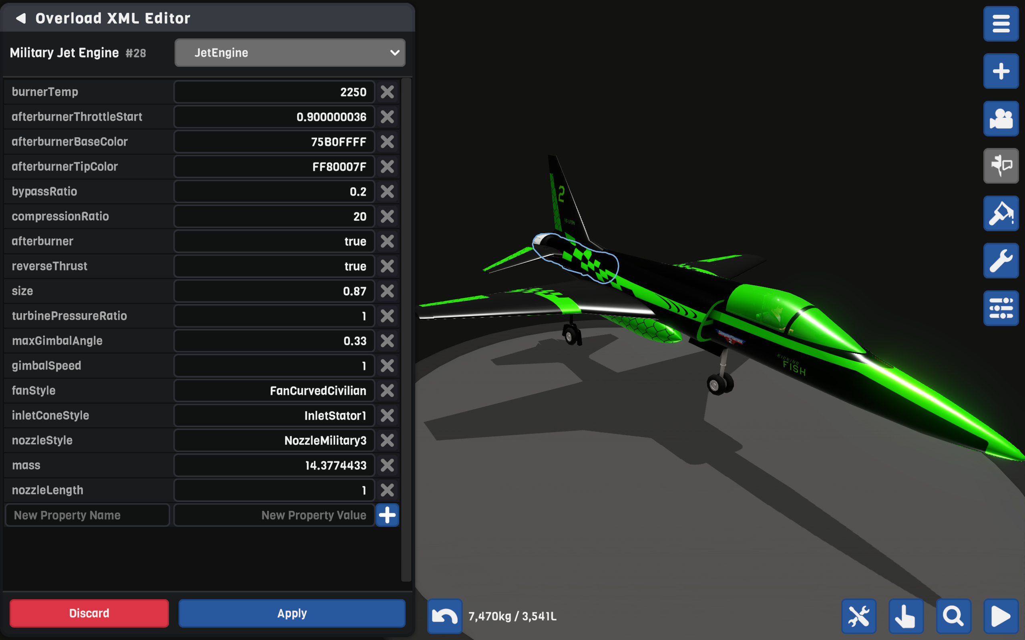Edit the compressionRatio value 20
Image resolution: width=1025 pixels, height=640 pixels.
tap(274, 216)
